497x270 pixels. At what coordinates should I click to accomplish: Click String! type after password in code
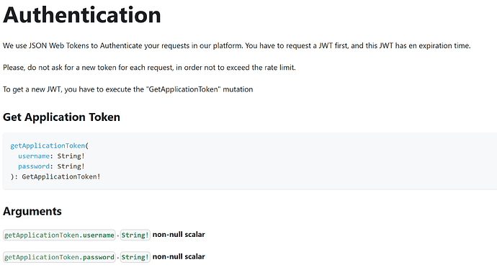(71, 166)
